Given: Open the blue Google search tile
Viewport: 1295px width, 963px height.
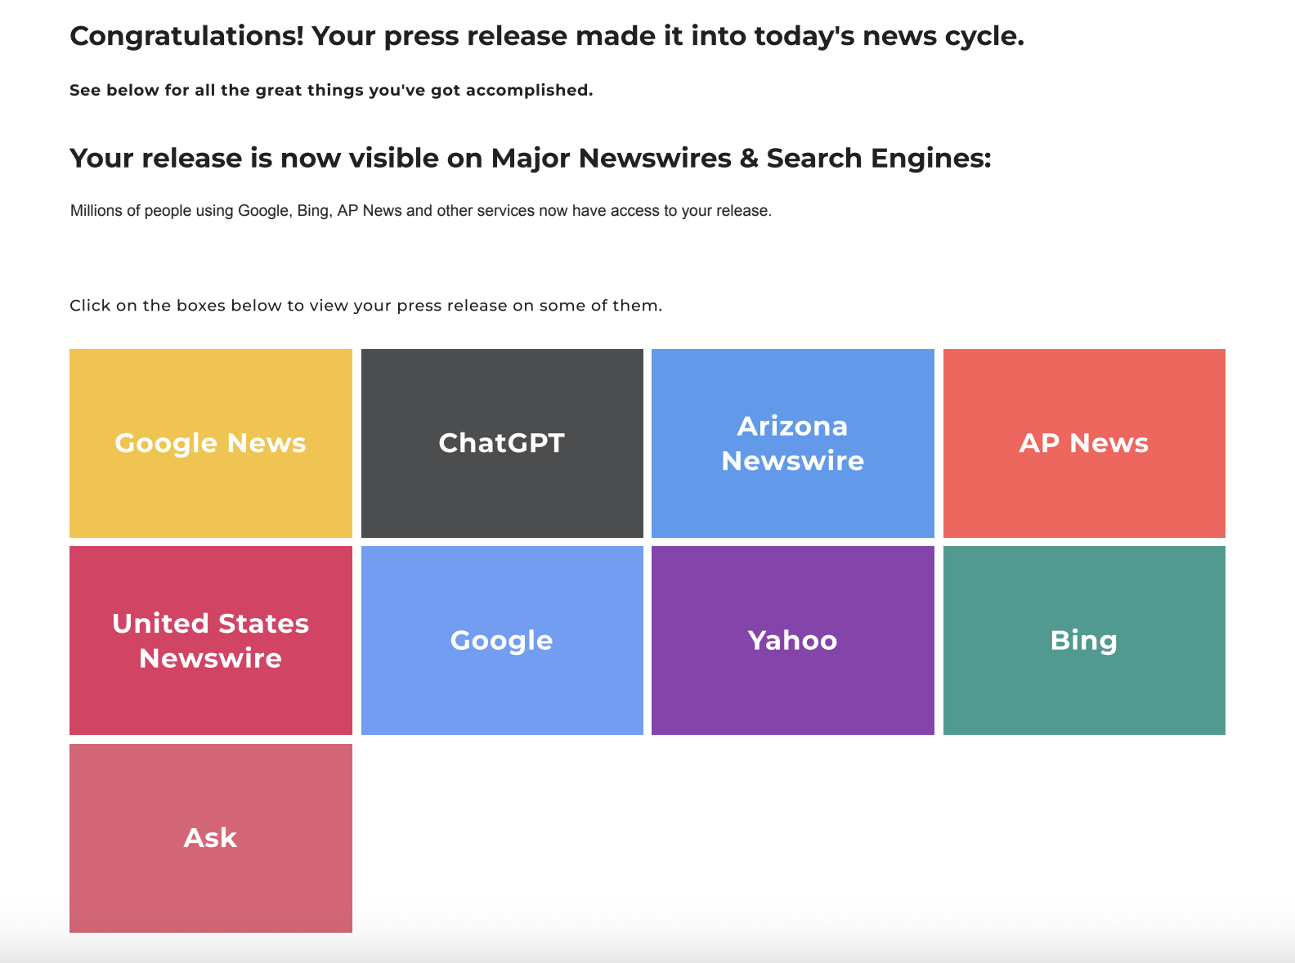Looking at the screenshot, I should coord(502,640).
